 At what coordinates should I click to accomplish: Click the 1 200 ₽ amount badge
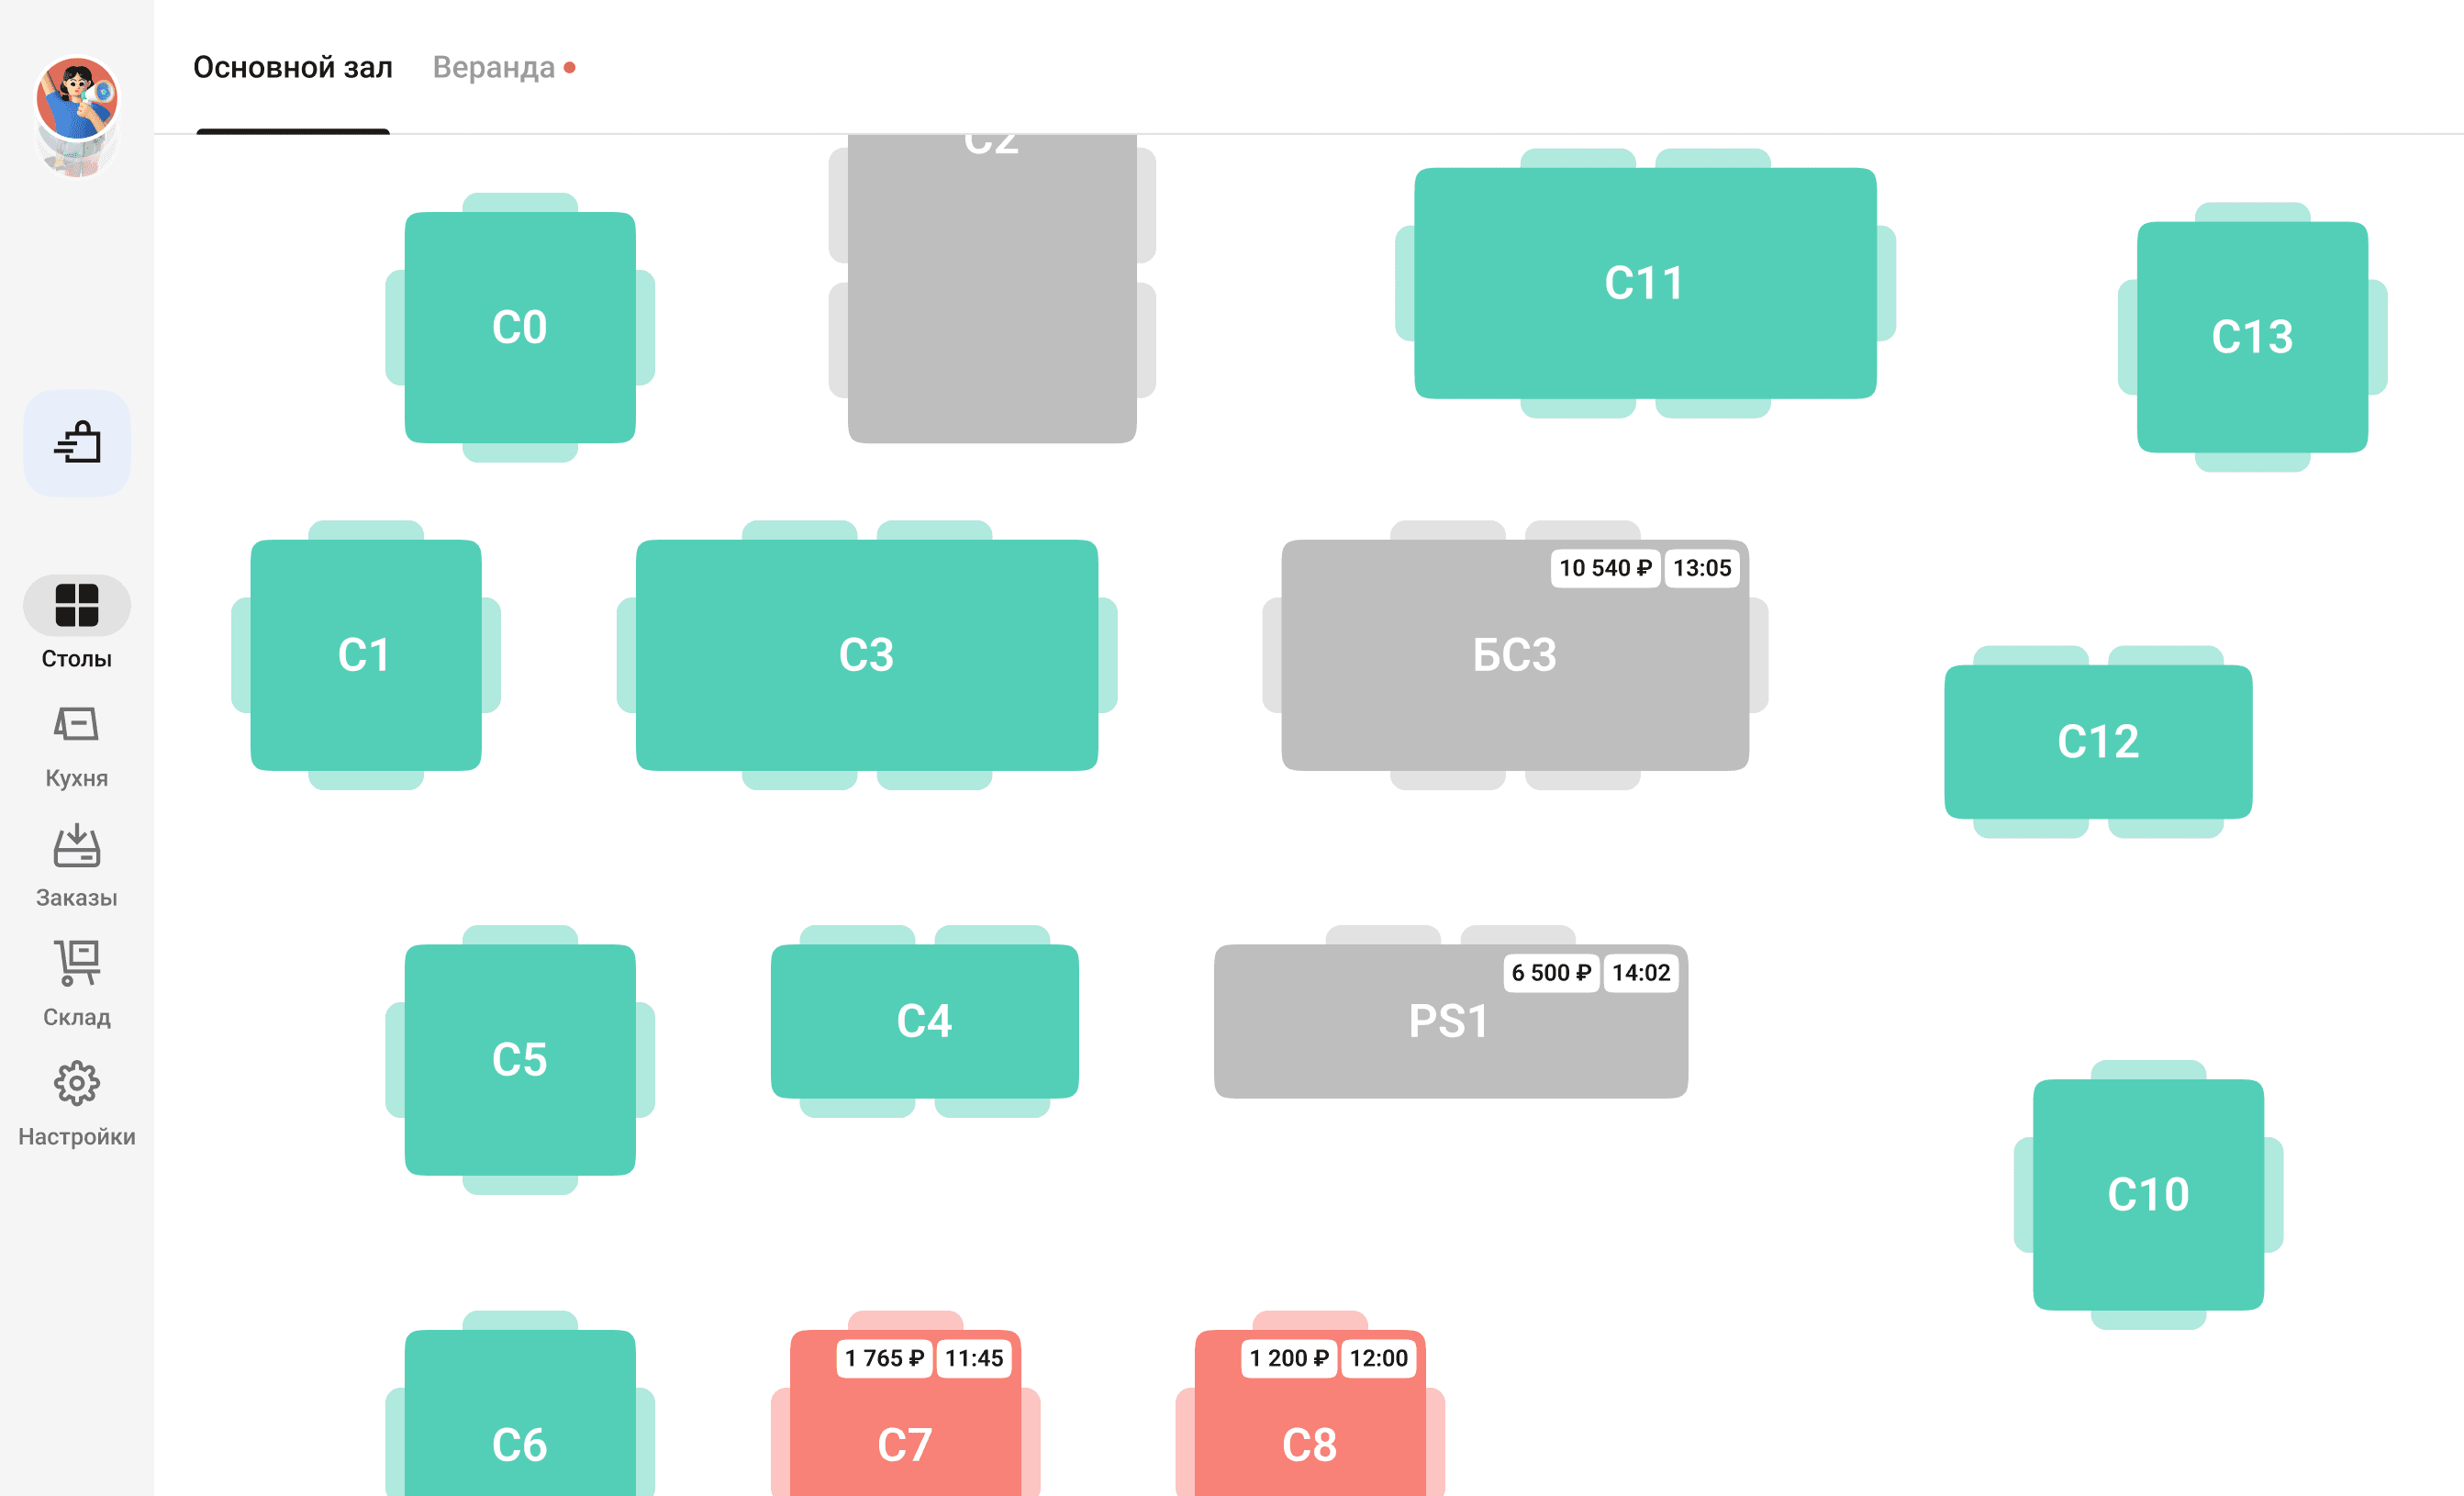tap(1289, 1358)
